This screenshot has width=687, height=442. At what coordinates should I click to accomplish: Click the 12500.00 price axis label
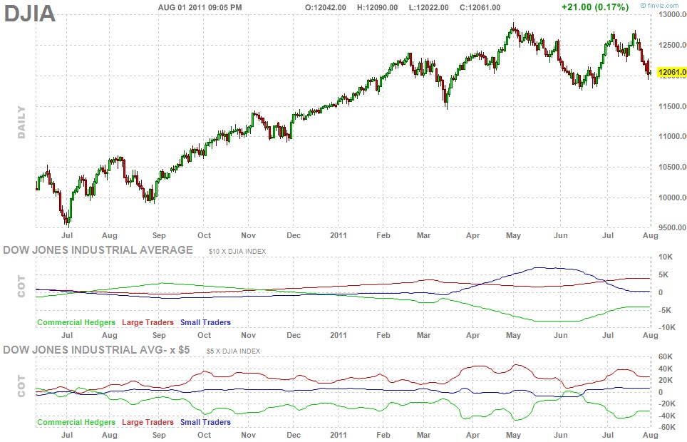[673, 45]
